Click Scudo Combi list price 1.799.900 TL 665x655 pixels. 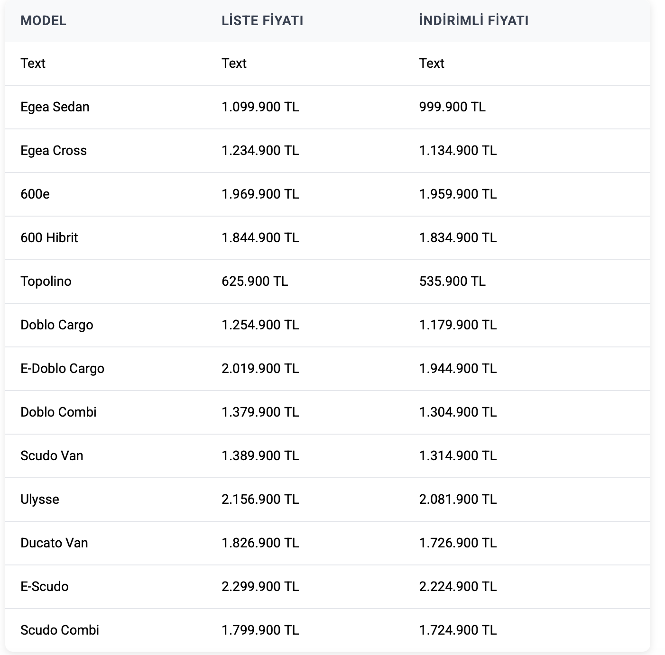[260, 630]
